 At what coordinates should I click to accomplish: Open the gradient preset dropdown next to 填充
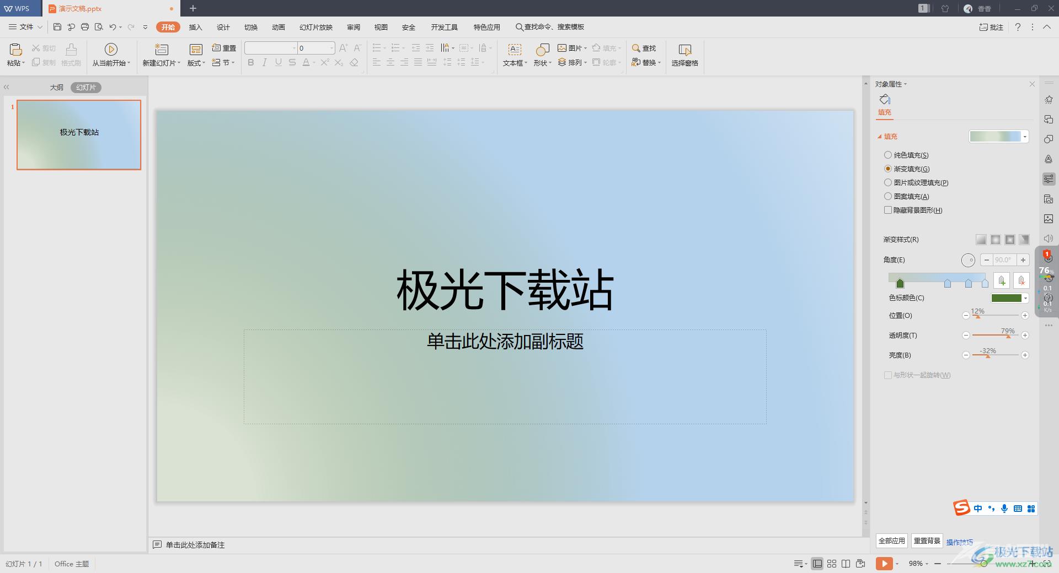click(x=1025, y=137)
